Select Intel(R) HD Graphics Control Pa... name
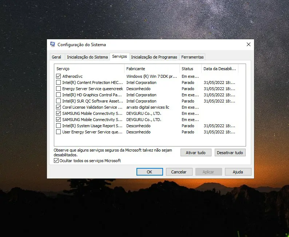289x237 pixels. [92, 95]
